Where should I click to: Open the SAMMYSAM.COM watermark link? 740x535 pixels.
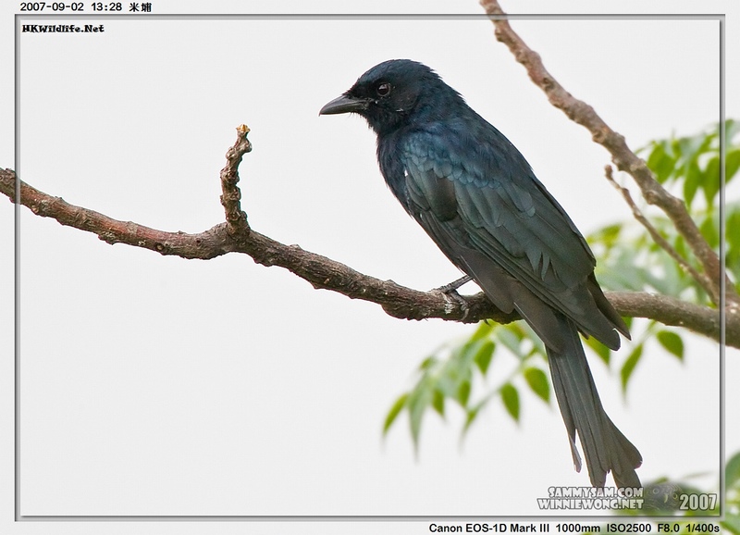(596, 492)
